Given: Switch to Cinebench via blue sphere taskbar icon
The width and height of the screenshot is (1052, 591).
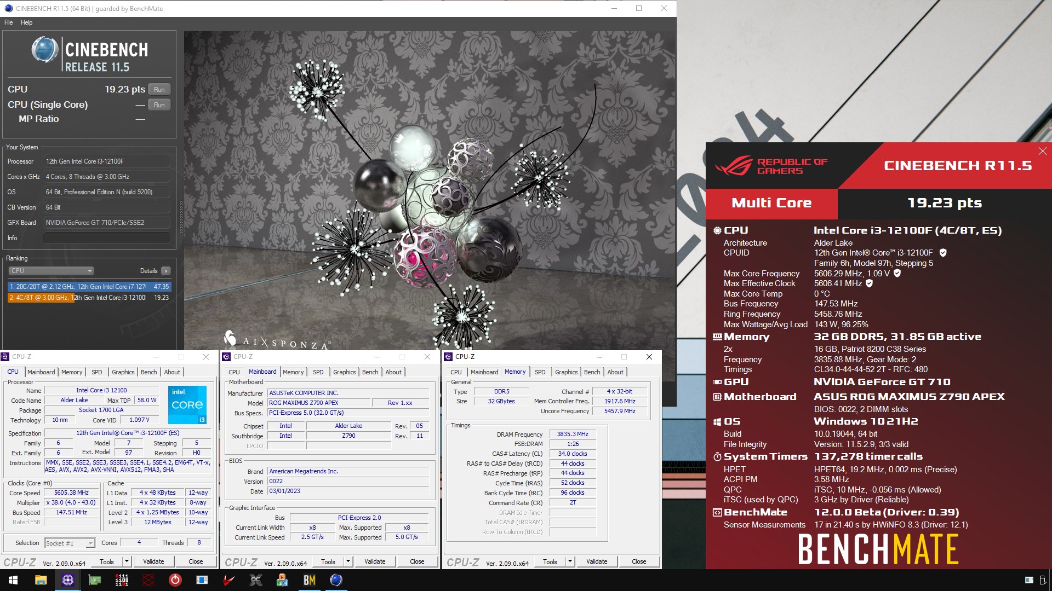Looking at the screenshot, I should (336, 580).
